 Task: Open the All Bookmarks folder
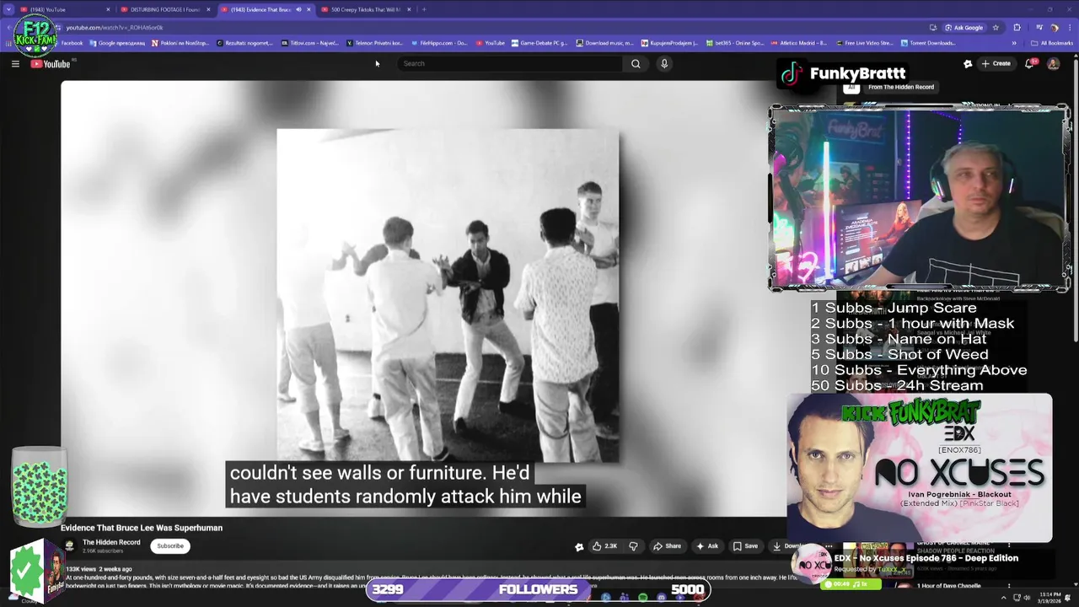point(1052,43)
